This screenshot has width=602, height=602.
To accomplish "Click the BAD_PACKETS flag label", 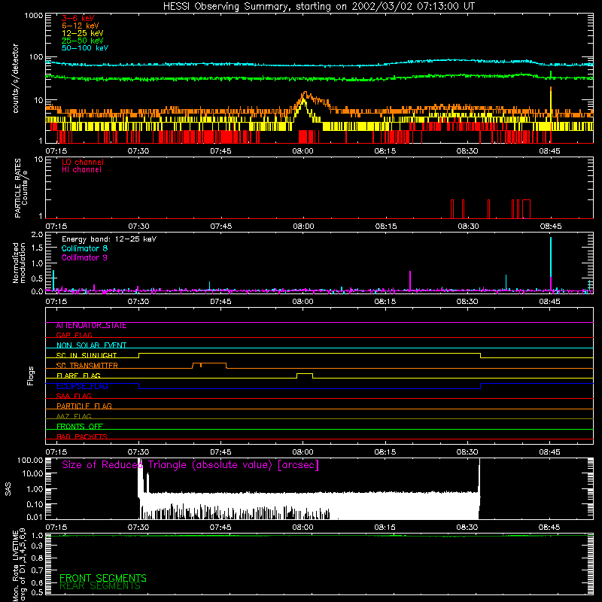I will [82, 436].
